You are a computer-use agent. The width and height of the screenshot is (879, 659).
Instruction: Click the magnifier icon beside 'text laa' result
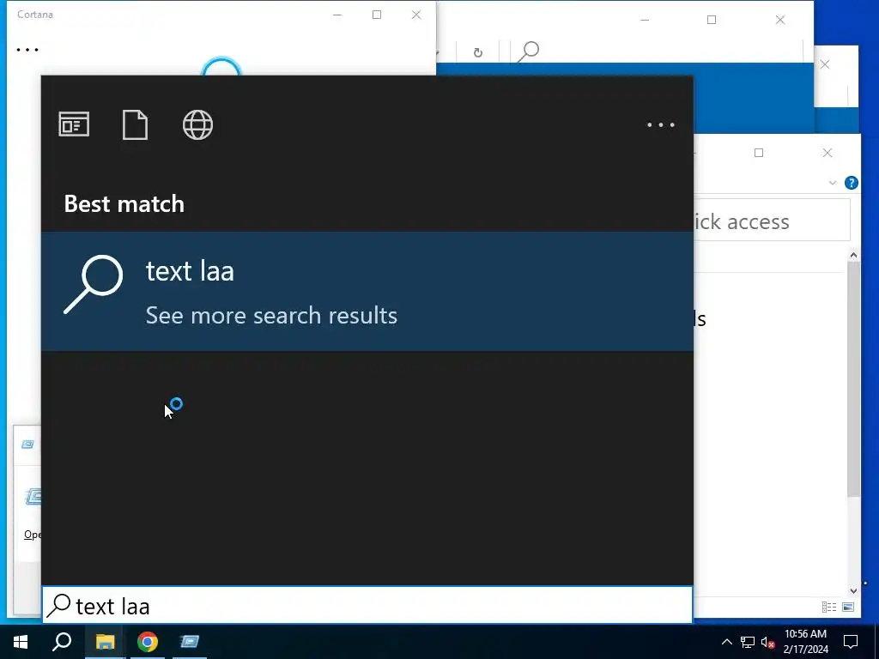(x=93, y=285)
